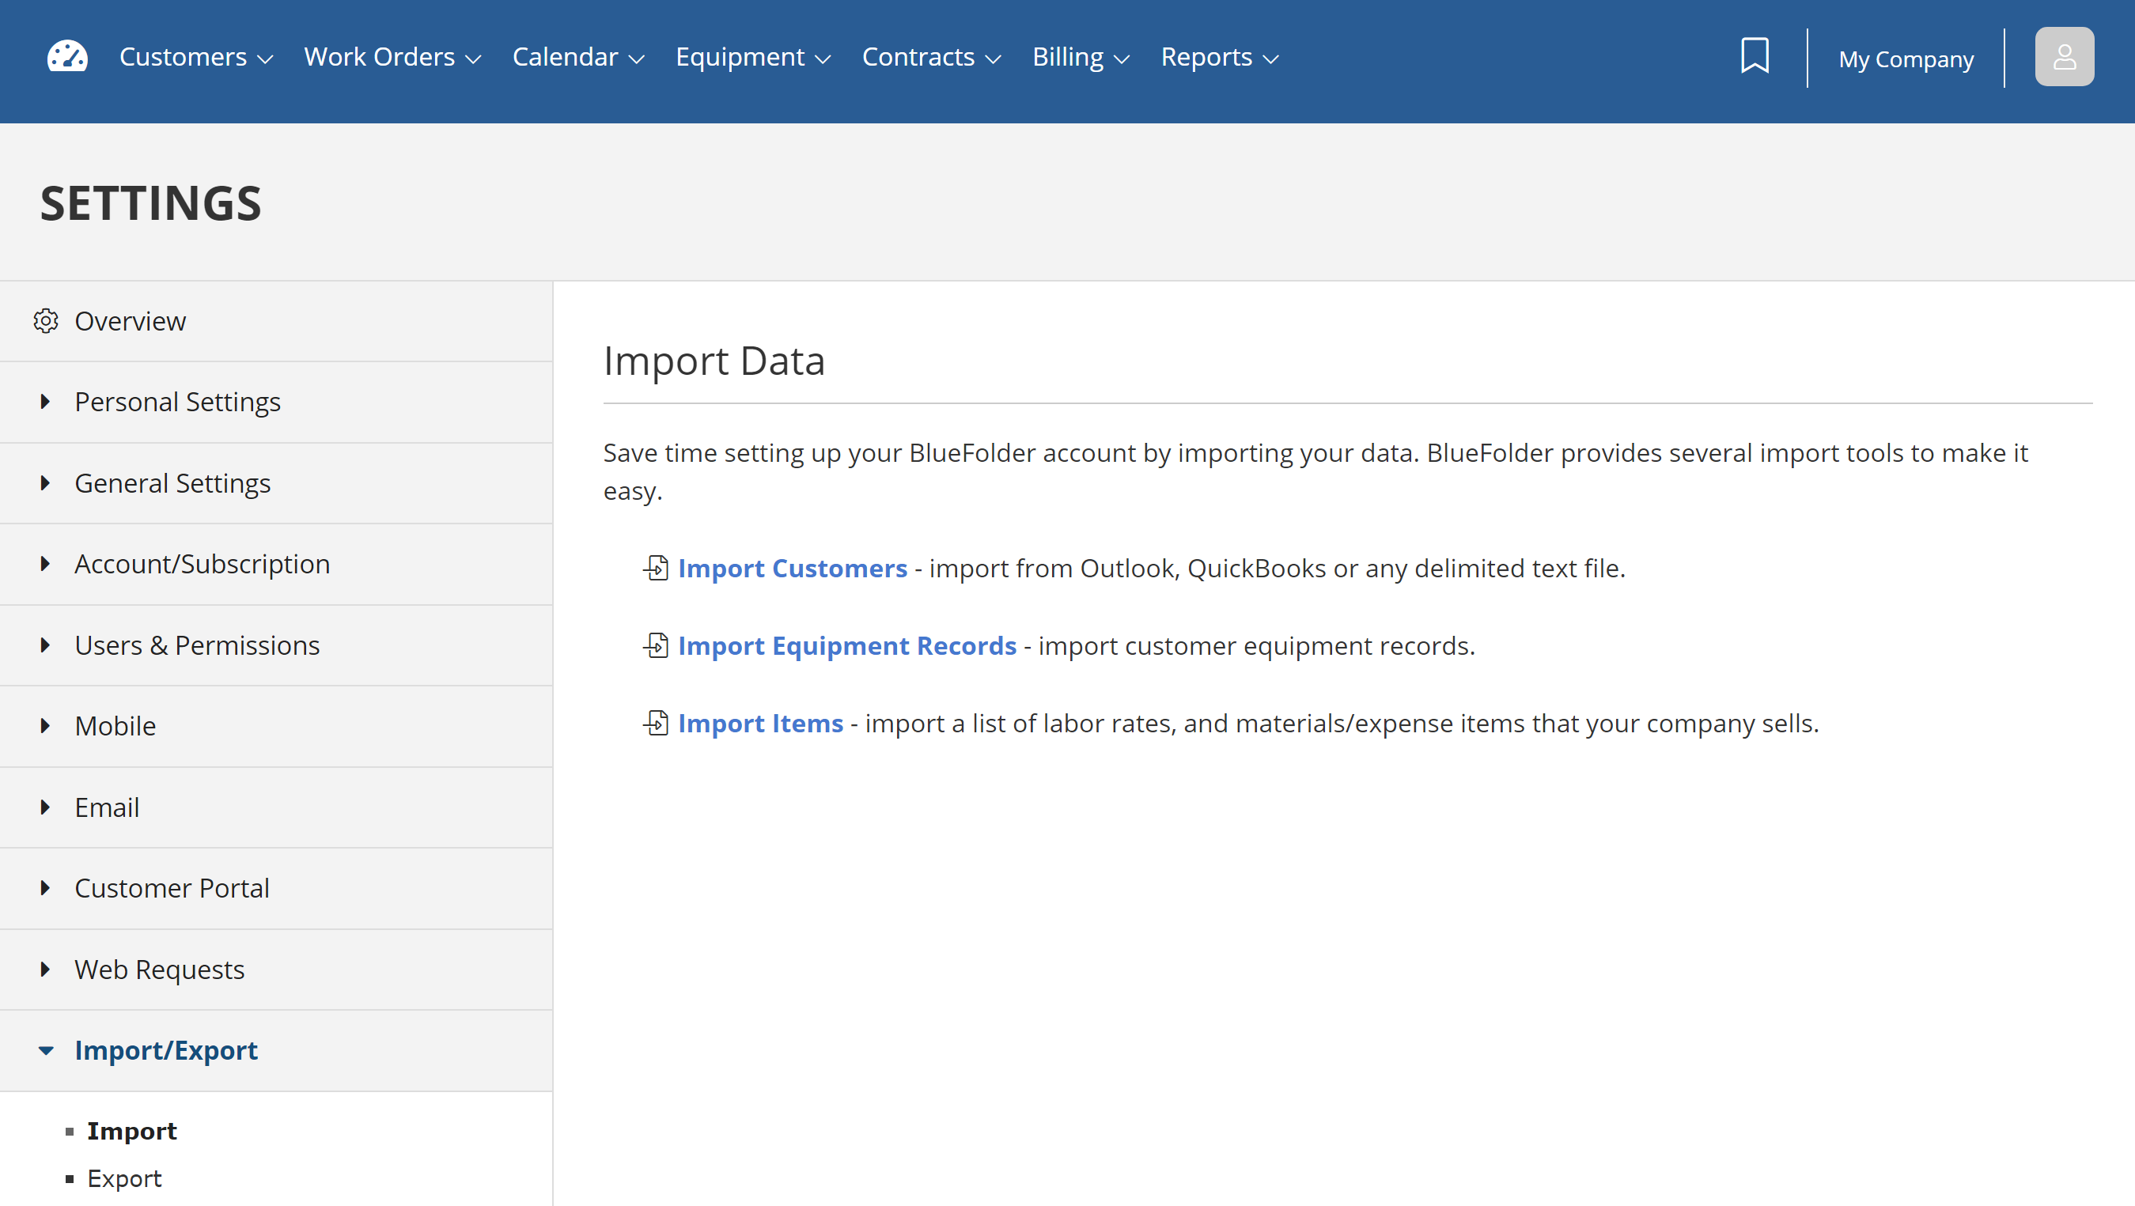Open the Reports menu
The width and height of the screenshot is (2135, 1206).
click(1220, 57)
